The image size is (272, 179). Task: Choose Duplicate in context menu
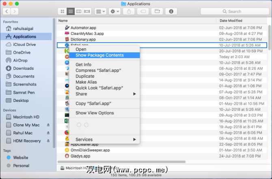pyautogui.click(x=104, y=76)
